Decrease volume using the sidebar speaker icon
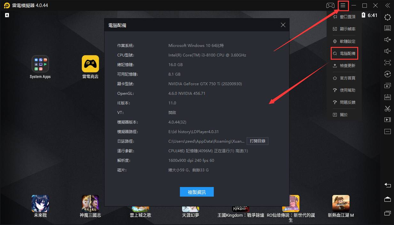Viewport: 394px width, 225px height. (387, 51)
